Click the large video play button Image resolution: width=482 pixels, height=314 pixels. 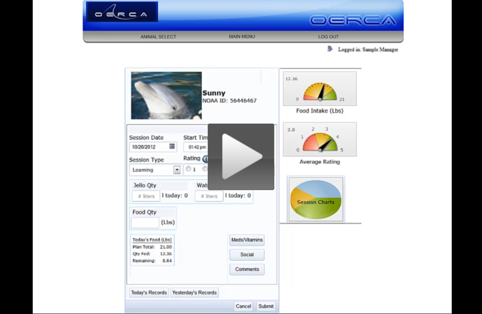241,157
